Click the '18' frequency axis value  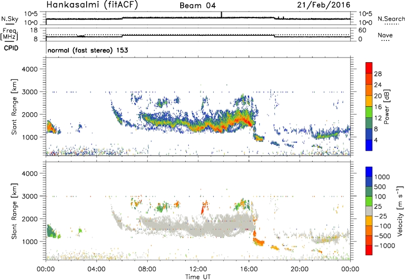tap(34, 30)
